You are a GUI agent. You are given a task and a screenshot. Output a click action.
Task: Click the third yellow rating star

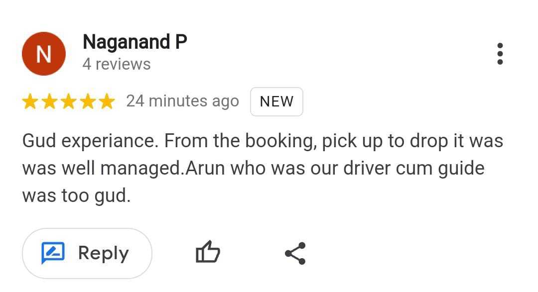point(69,102)
